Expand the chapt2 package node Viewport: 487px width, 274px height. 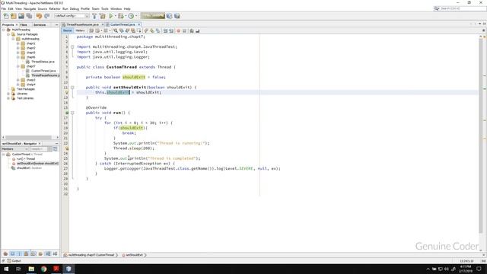coord(18,48)
